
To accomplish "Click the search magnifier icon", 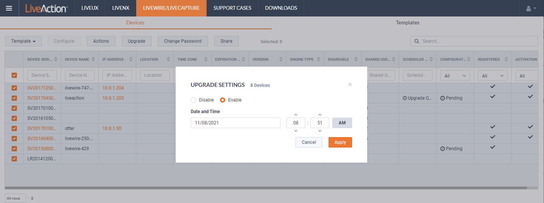I will point(416,41).
